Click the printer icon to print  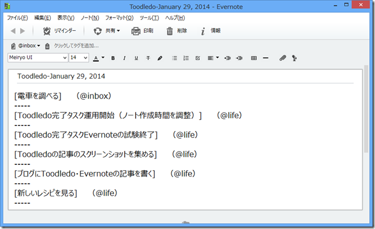pos(136,31)
